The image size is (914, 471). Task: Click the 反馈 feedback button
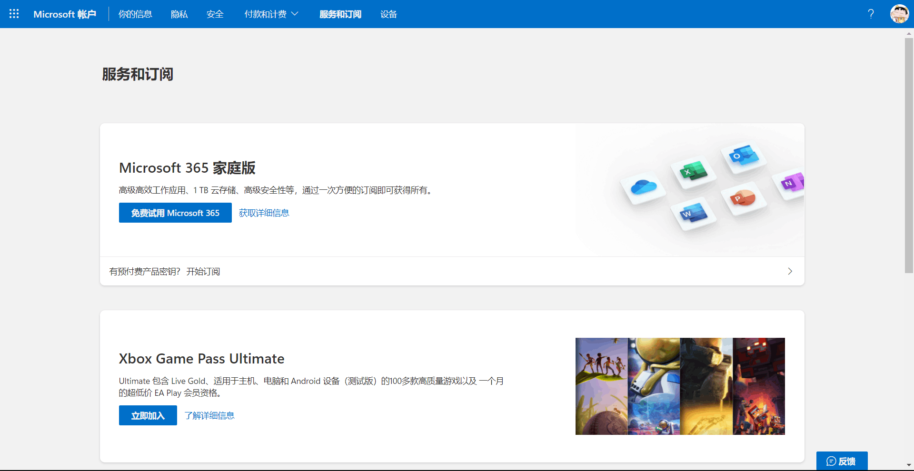pyautogui.click(x=842, y=461)
